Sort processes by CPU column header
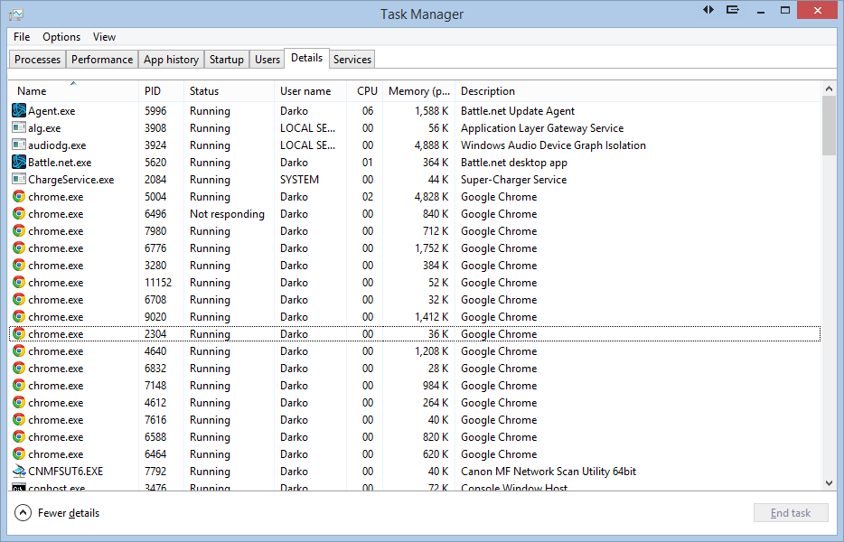 click(x=367, y=91)
